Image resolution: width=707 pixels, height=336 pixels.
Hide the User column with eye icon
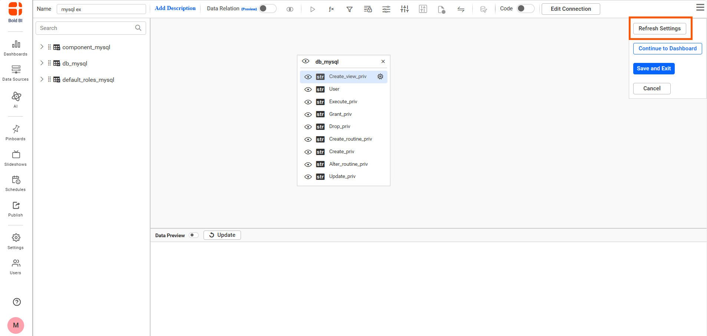pos(308,90)
